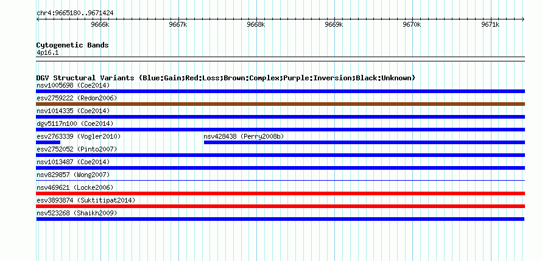
Task: Open nsv1013487 (Coe2014) variant label
Action: point(73,162)
